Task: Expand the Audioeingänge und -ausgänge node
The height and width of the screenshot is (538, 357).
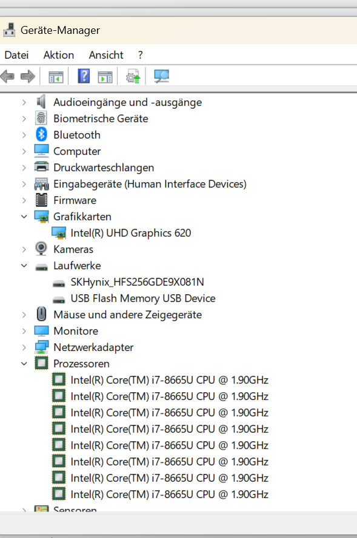Action: point(24,102)
